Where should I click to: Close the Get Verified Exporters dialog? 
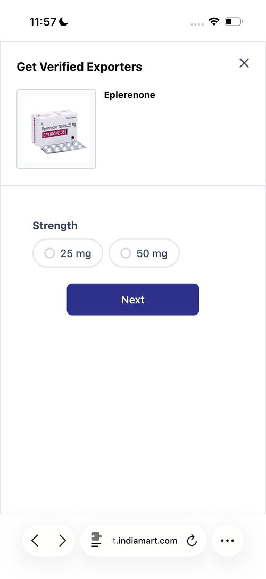click(x=244, y=63)
